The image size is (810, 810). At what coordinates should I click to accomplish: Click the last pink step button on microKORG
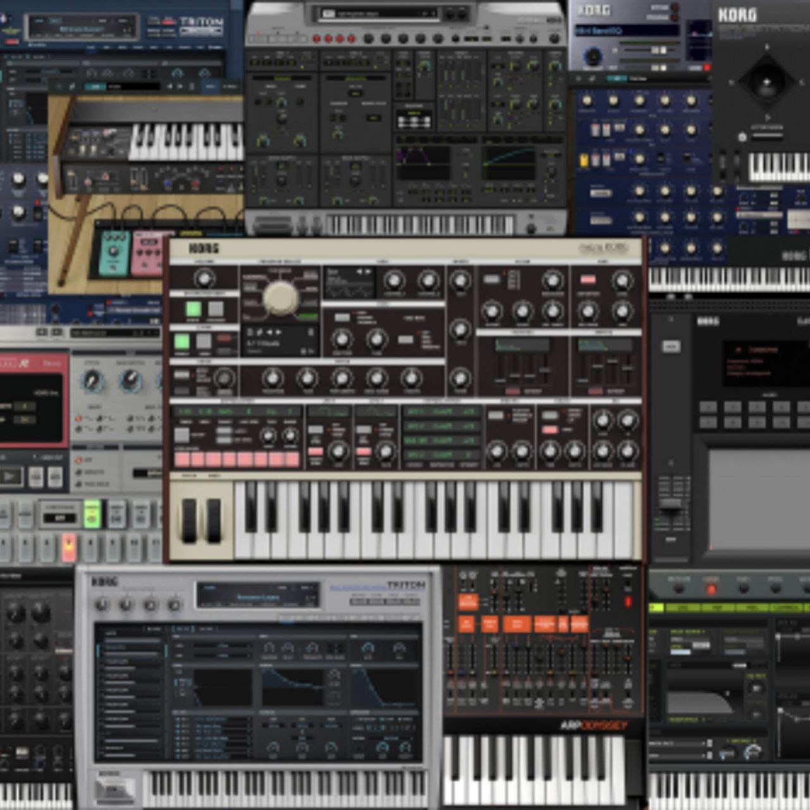[292, 458]
